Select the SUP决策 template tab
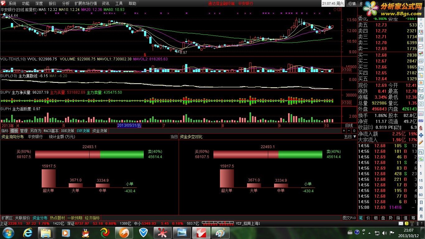Image resolution: width=425 pixels, height=239 pixels. pos(83,131)
